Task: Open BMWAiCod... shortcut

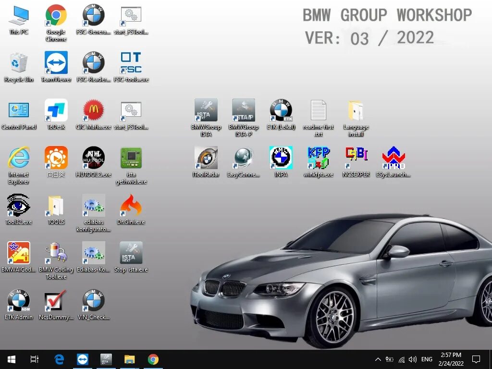Action: (x=19, y=257)
